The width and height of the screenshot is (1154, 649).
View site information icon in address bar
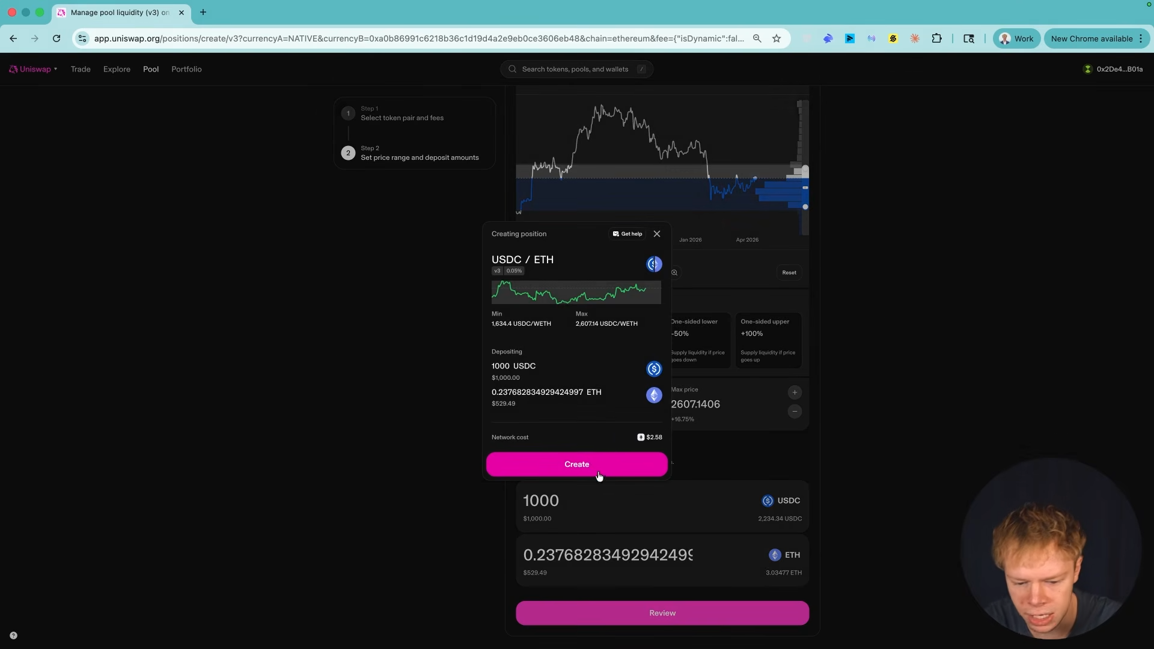82,38
